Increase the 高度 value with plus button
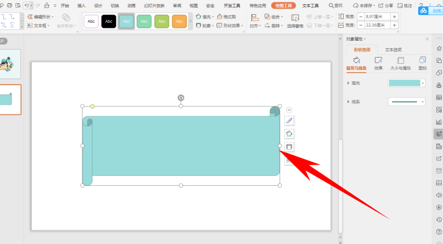Viewport: 443px width, 244px height. pyautogui.click(x=395, y=17)
